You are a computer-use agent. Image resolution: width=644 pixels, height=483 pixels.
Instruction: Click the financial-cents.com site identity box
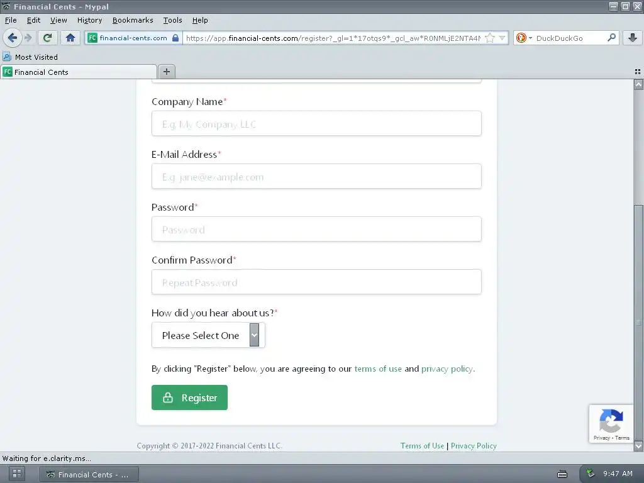[x=133, y=38]
